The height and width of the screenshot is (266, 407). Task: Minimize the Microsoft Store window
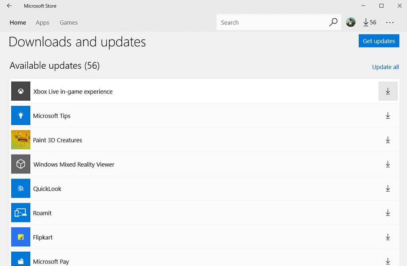364,6
